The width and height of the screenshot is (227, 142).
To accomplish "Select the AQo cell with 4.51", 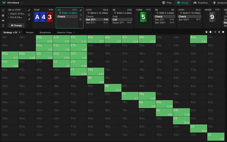I will click(x=10, y=55).
